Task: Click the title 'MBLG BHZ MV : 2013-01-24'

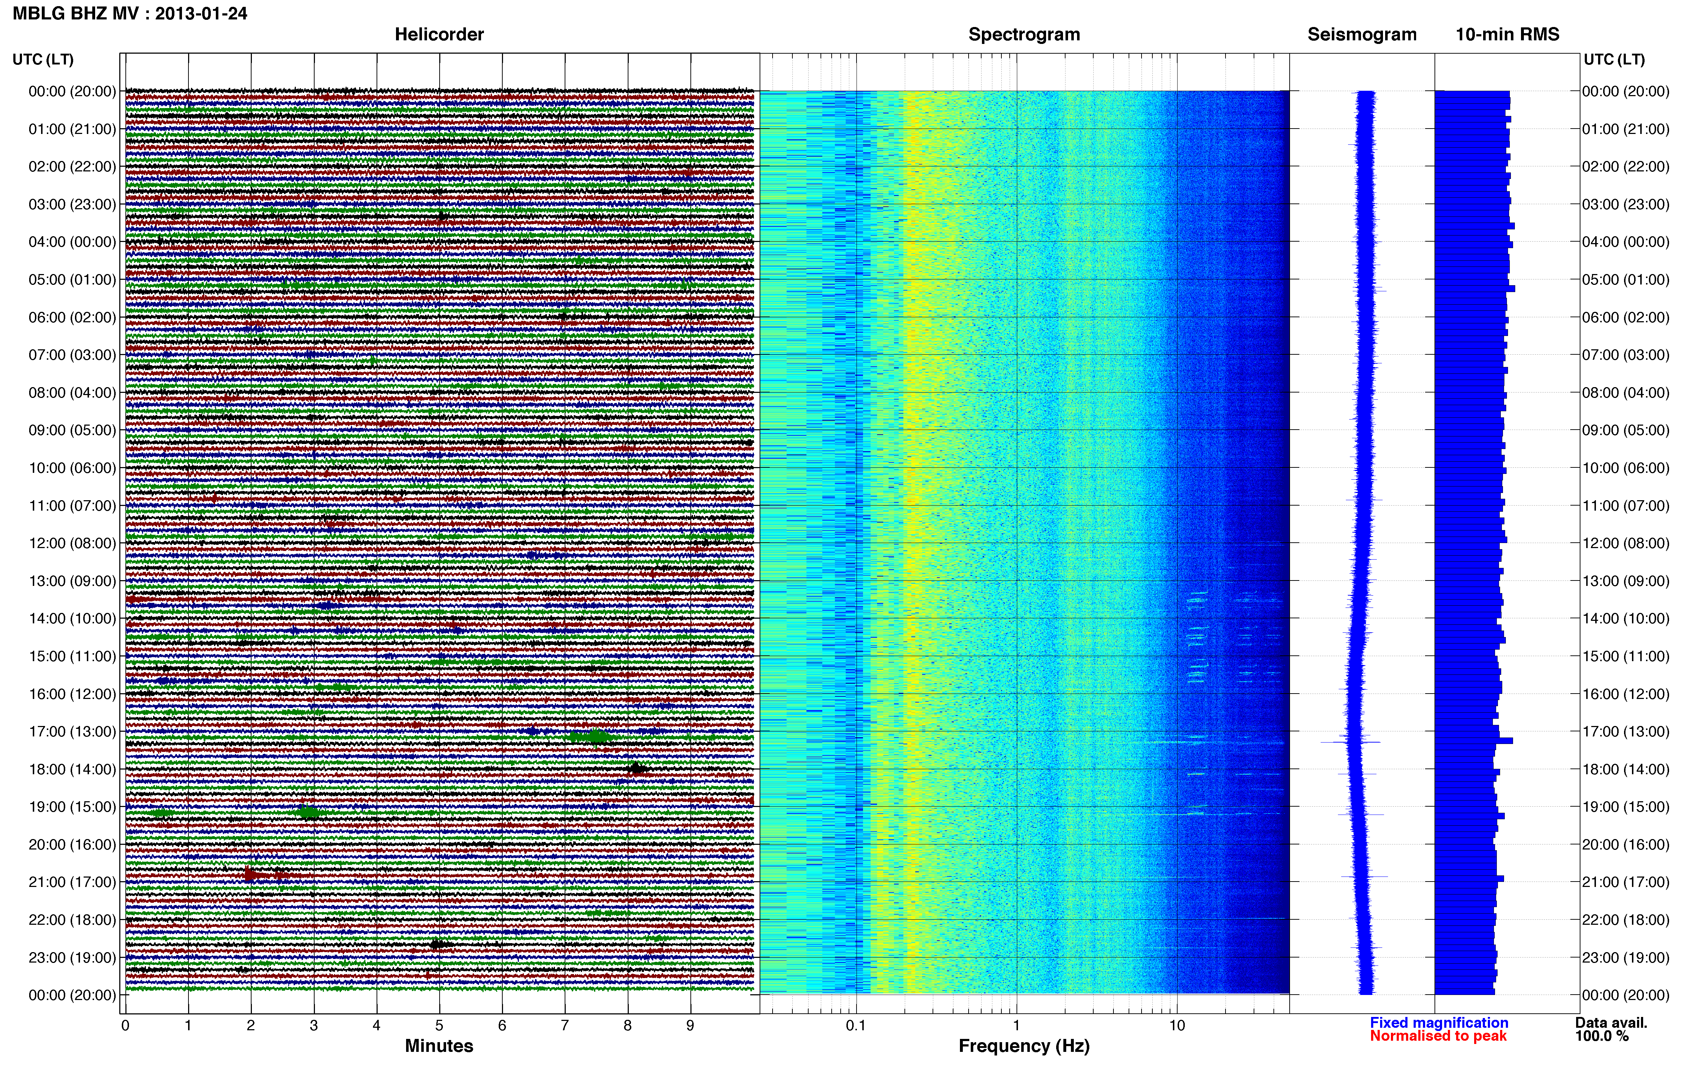Action: pos(130,13)
